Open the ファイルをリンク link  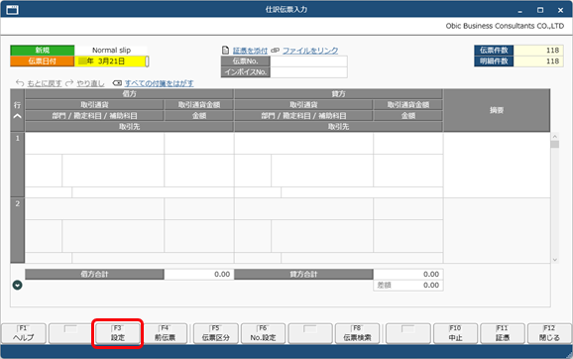pyautogui.click(x=310, y=51)
